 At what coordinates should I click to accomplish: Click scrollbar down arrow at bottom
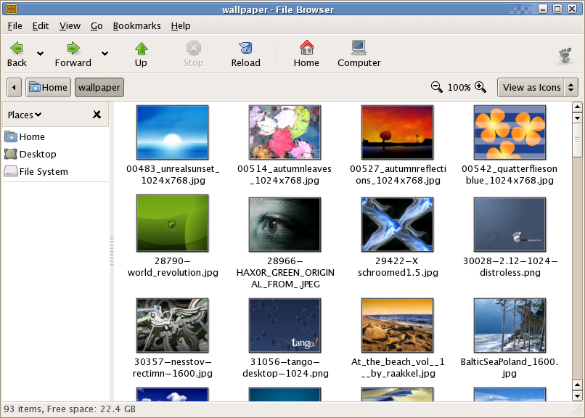click(577, 396)
